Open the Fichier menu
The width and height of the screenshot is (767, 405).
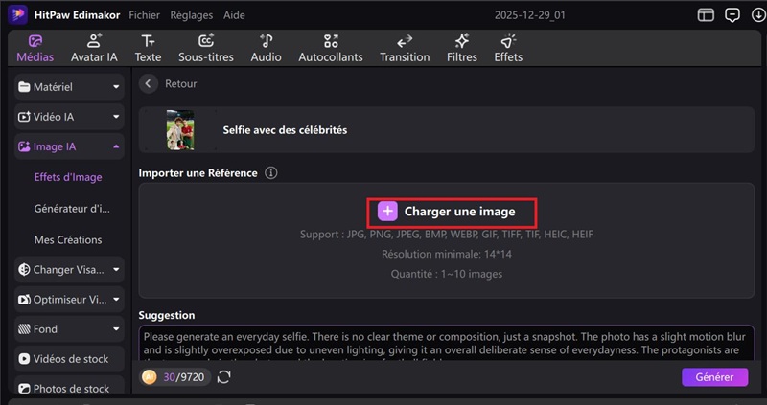click(145, 15)
